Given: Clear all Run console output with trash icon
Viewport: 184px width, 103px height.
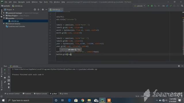Looking at the screenshot, I should 9,87.
